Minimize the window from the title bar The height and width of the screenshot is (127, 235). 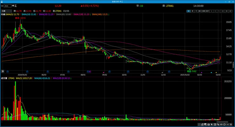point(226,2)
